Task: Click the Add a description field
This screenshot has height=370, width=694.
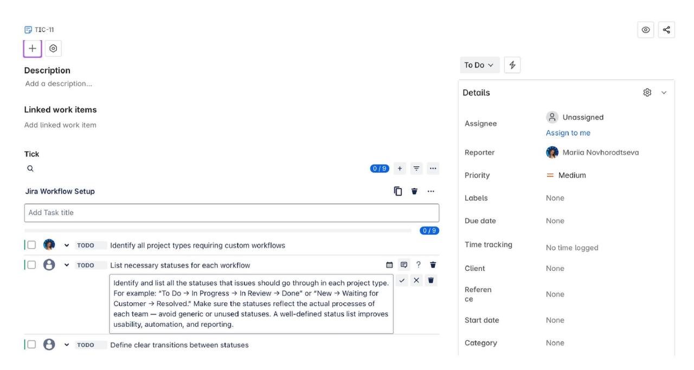Action: coord(59,83)
